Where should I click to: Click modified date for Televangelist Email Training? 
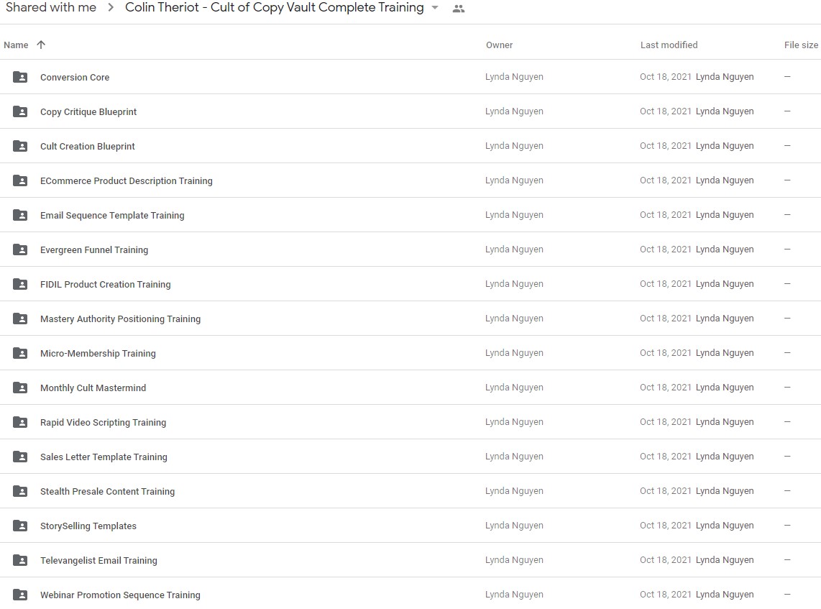(666, 561)
